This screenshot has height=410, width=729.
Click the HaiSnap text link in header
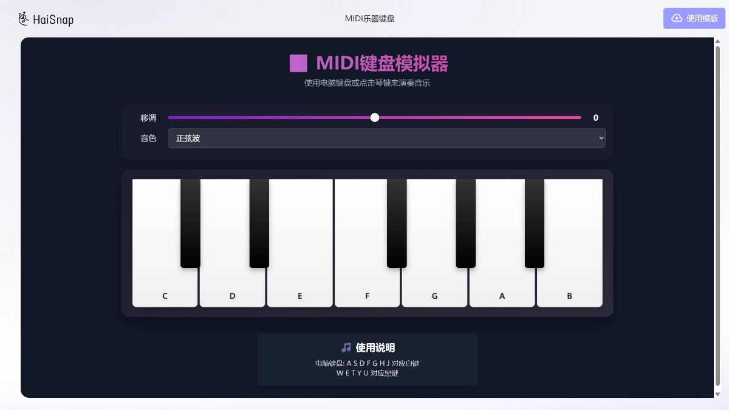click(53, 19)
